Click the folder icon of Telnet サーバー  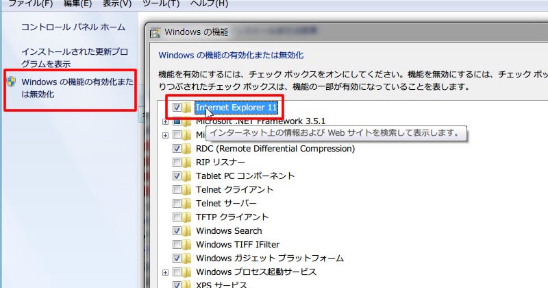(x=186, y=204)
